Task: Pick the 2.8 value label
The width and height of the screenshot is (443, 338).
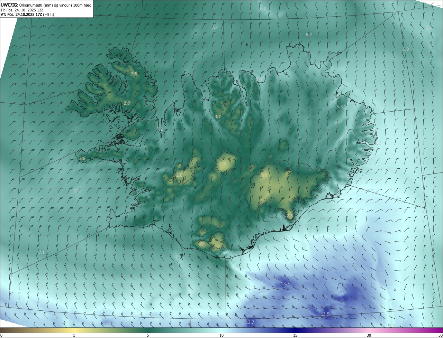Action: 179,175
